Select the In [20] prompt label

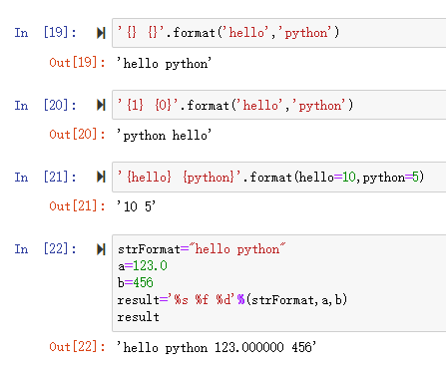point(45,105)
